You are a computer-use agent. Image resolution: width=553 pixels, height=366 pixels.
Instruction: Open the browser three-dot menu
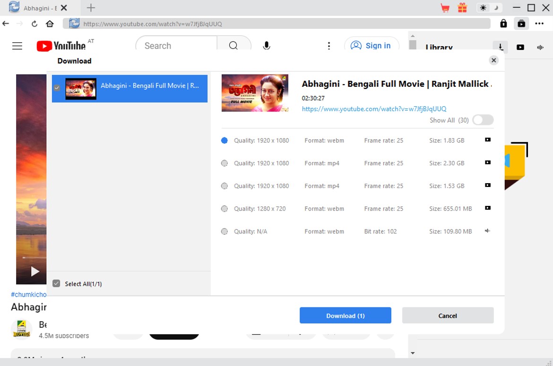coord(540,23)
